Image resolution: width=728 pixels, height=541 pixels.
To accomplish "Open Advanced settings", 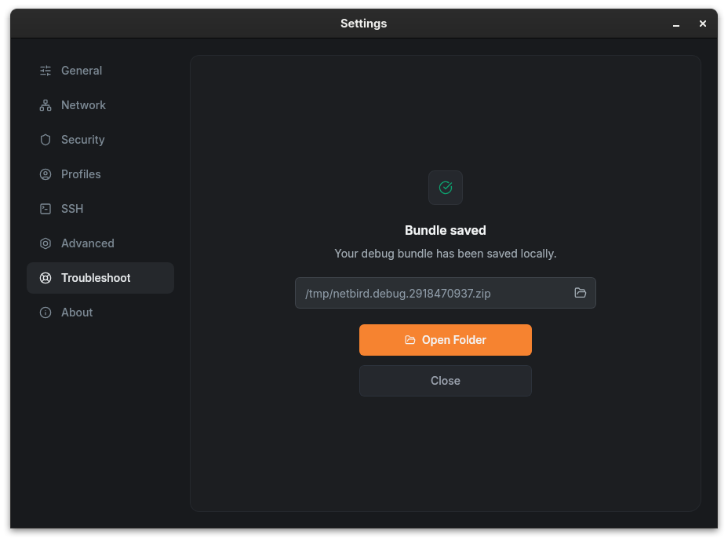I will click(100, 243).
